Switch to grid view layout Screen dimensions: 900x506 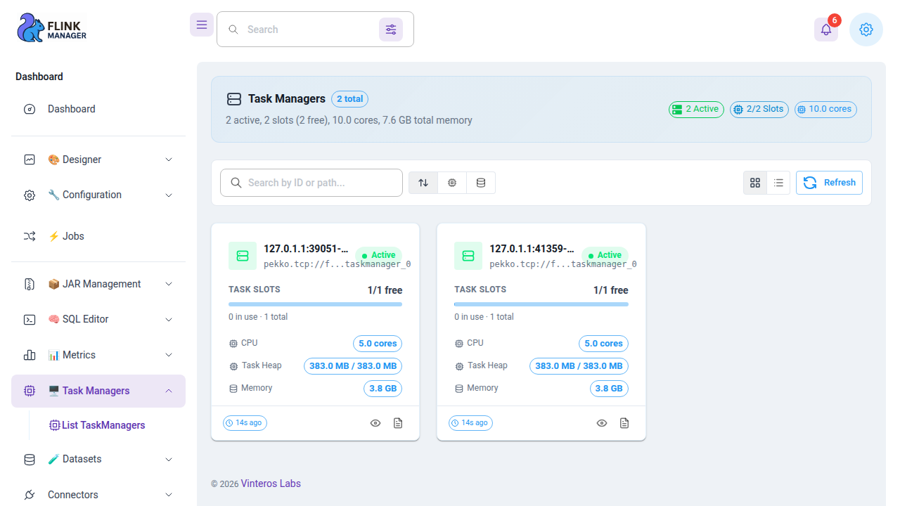[x=755, y=183]
